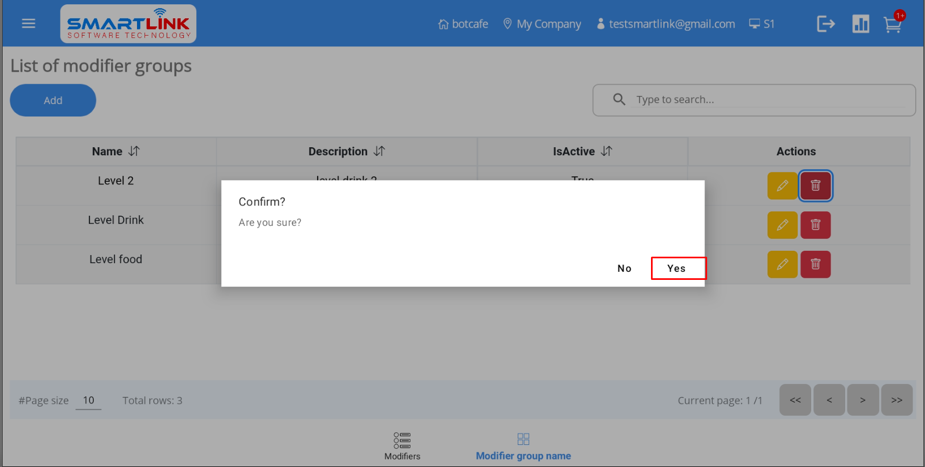This screenshot has height=467, width=925.
Task: Edit the Level 2 modifier group
Action: coord(782,186)
